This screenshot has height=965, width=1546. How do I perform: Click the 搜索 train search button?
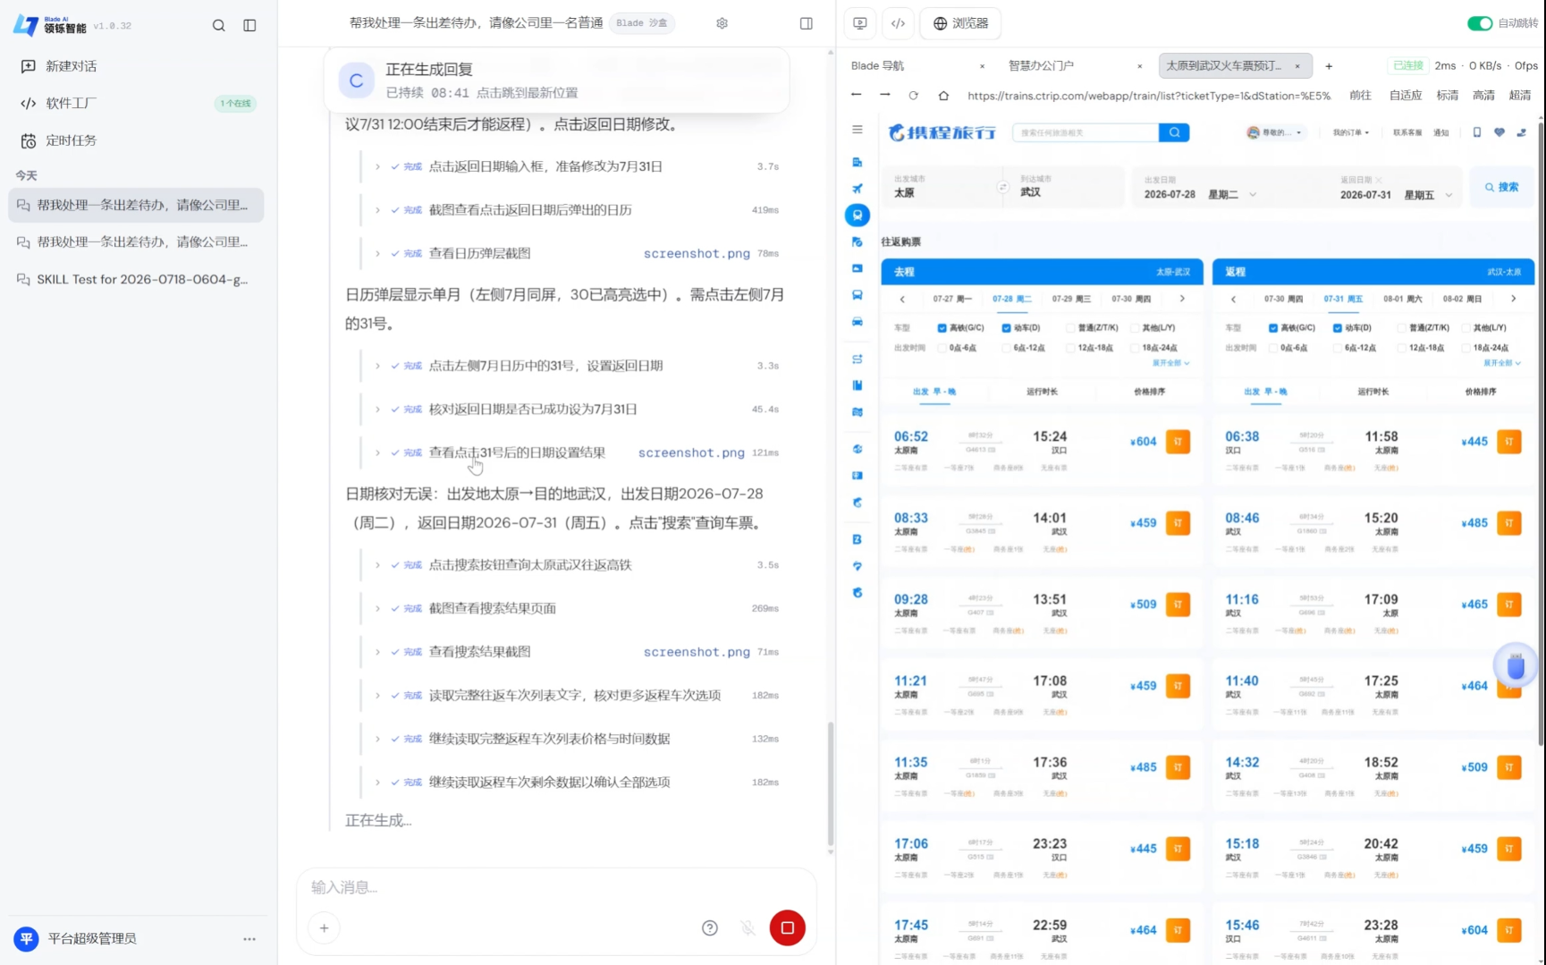click(x=1502, y=187)
